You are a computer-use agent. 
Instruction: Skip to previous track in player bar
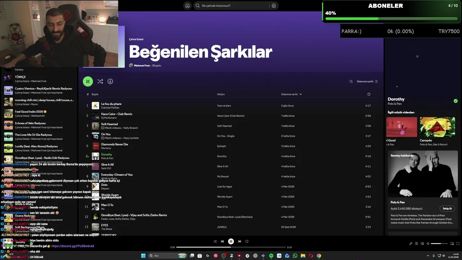coord(222,241)
